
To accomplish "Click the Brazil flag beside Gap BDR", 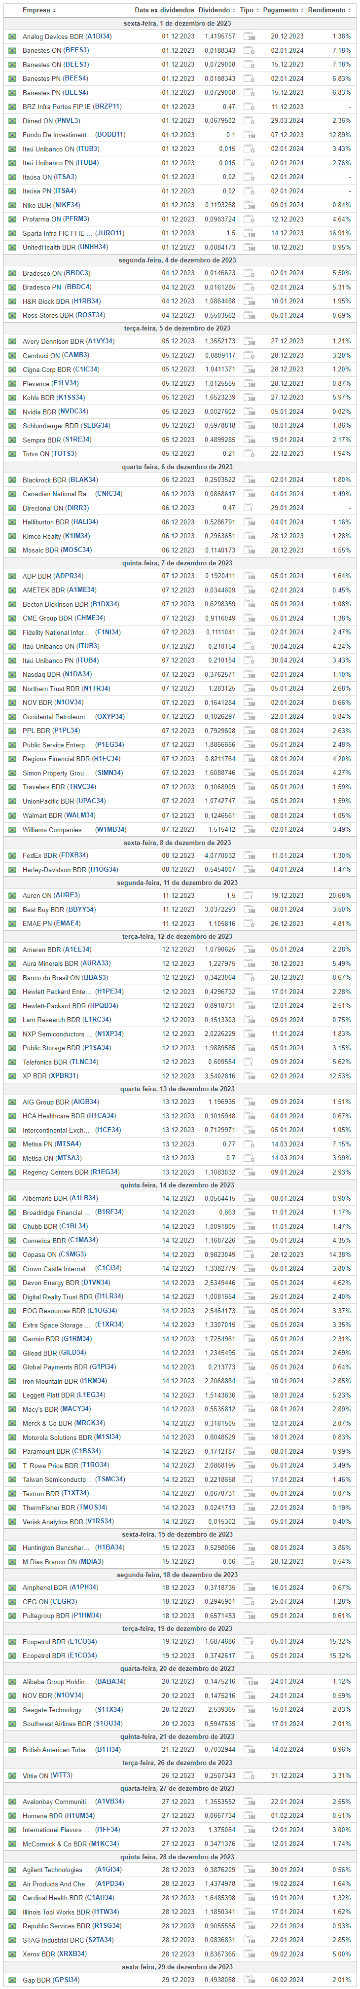I will (11, 1980).
